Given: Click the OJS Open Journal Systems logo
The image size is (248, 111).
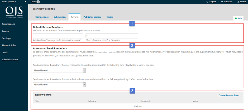Looking at the screenshot, I should tap(14, 12).
